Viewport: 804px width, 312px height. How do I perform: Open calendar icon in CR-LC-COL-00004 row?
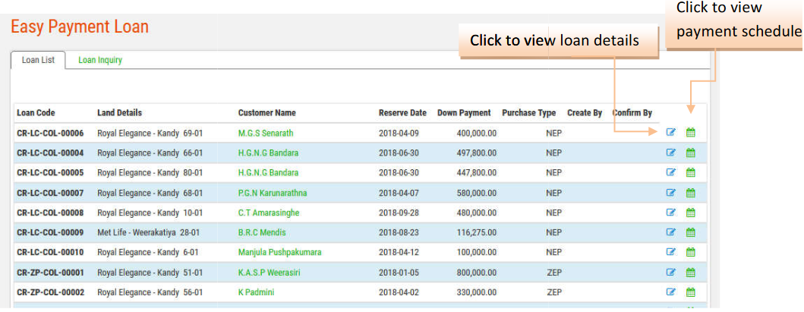(691, 153)
